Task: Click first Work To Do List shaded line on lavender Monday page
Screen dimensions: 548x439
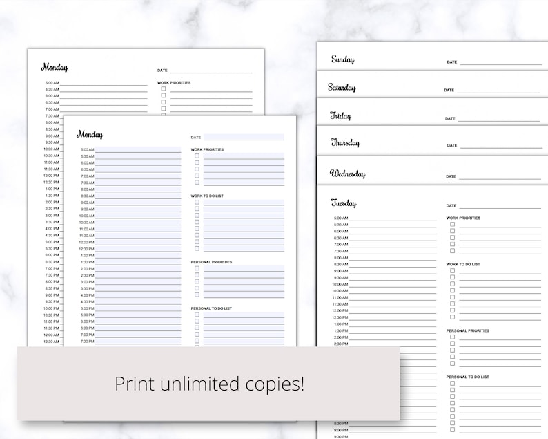Action: (244, 203)
